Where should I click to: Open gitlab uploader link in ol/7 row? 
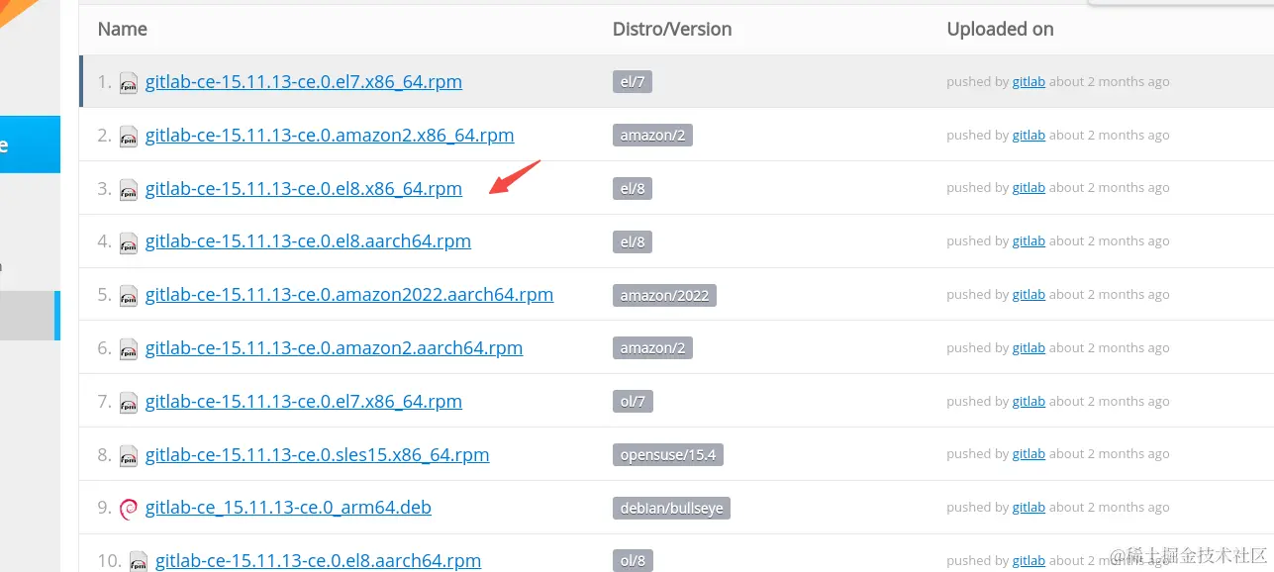click(1029, 402)
